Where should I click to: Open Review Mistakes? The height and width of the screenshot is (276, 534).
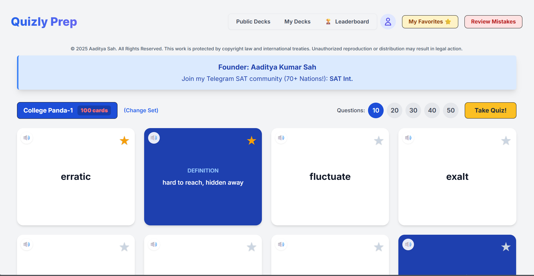(493, 21)
